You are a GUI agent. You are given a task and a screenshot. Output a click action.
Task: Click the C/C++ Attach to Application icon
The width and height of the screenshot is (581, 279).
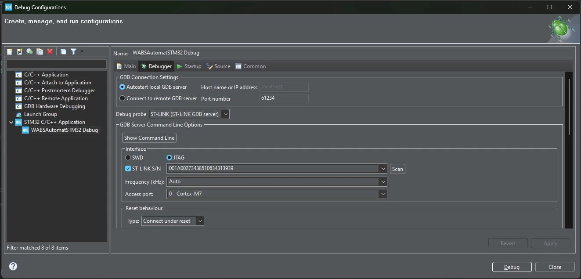coord(18,83)
